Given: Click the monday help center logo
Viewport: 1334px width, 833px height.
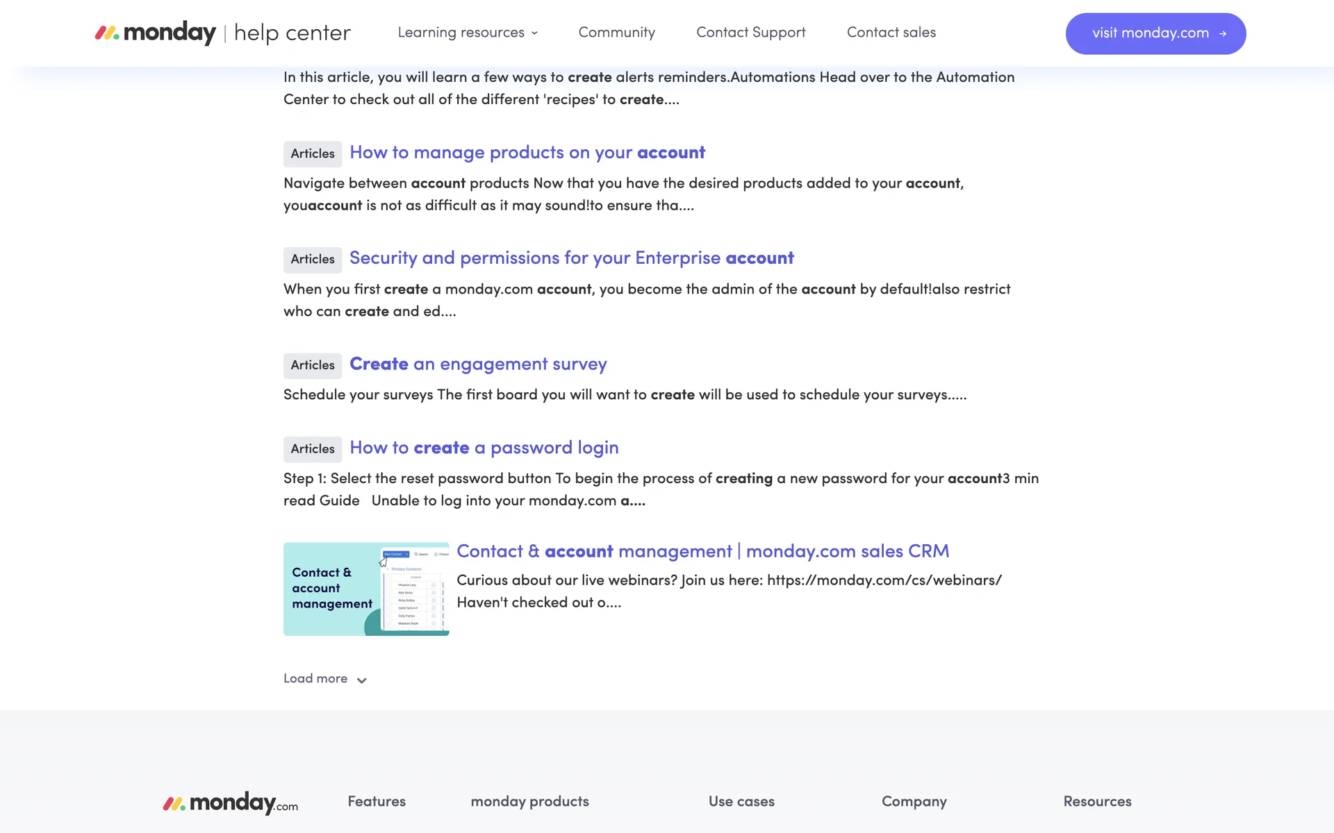Looking at the screenshot, I should tap(222, 33).
